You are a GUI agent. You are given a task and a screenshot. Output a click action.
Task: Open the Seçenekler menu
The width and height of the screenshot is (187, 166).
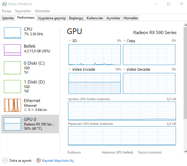coord(23,11)
